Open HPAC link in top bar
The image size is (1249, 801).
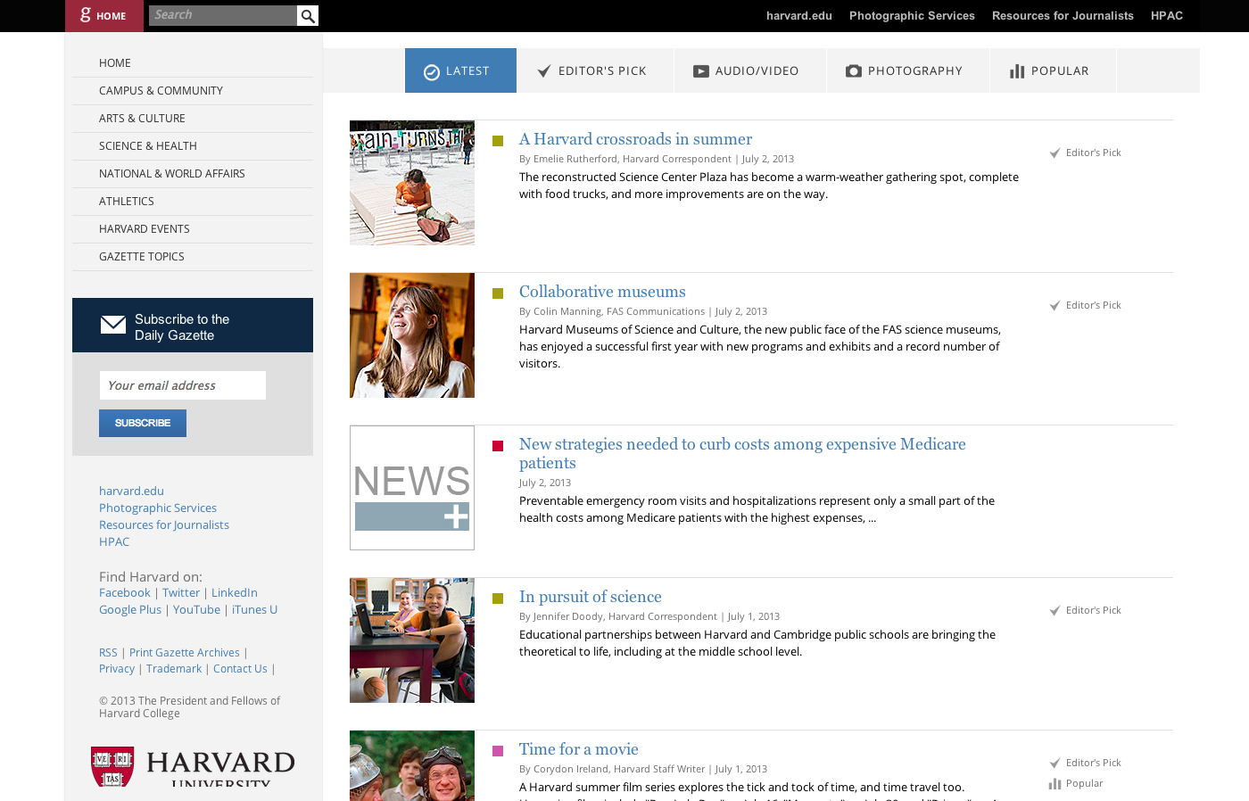tap(1167, 16)
